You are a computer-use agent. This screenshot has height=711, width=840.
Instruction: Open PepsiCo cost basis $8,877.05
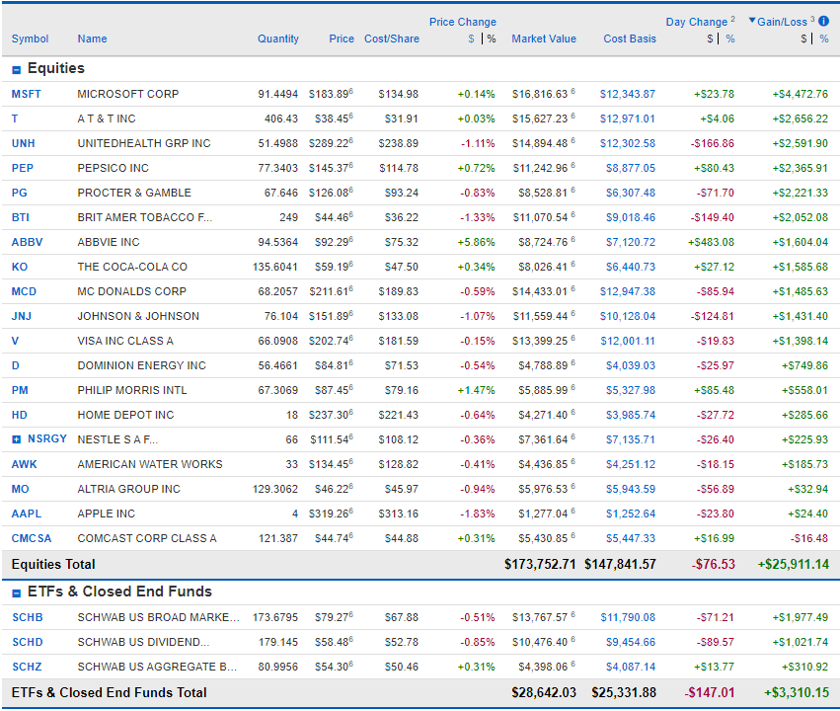631,168
